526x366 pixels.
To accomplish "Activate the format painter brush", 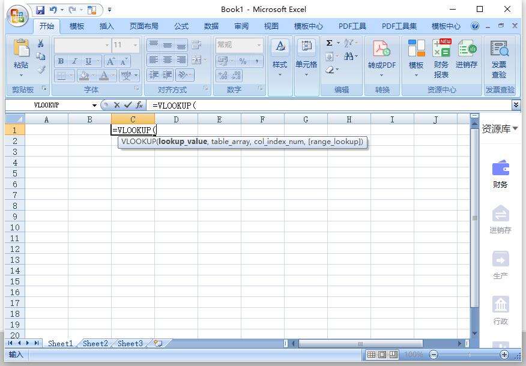I will [41, 70].
